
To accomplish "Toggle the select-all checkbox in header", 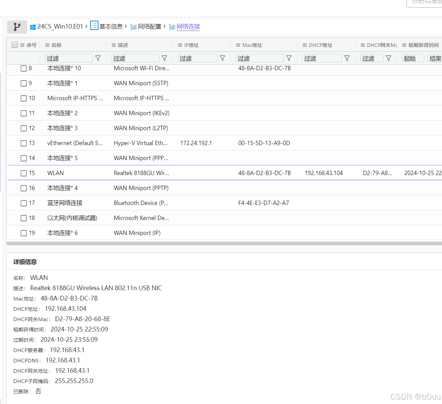I will tap(15, 45).
